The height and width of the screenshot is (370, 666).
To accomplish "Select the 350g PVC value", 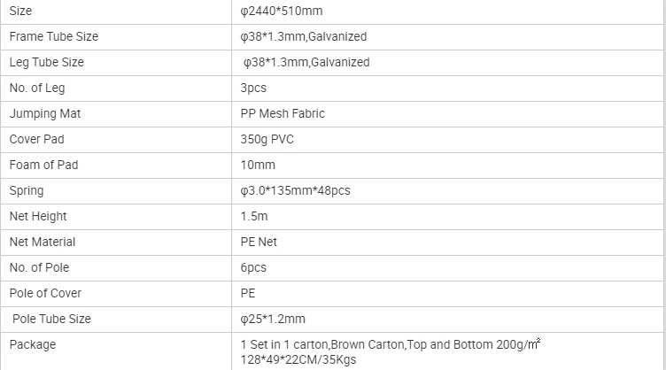I will [x=267, y=139].
